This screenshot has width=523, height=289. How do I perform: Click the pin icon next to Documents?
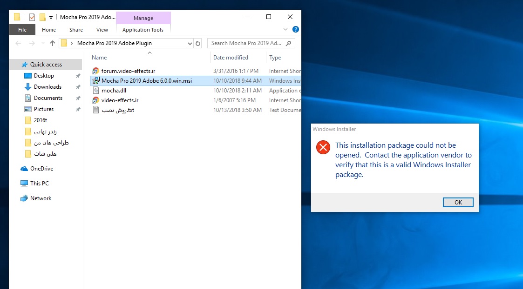coord(78,98)
